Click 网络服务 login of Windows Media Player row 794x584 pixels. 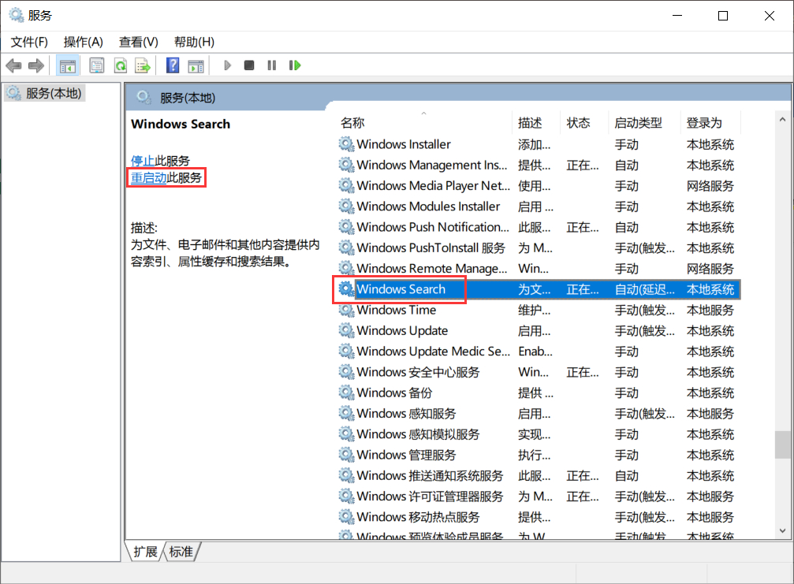coord(710,186)
